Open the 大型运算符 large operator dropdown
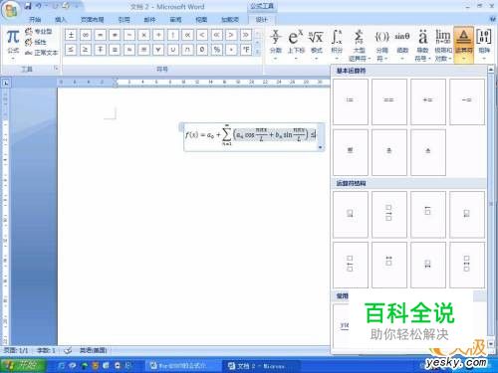Image resolution: width=498 pixels, height=373 pixels. click(x=359, y=45)
